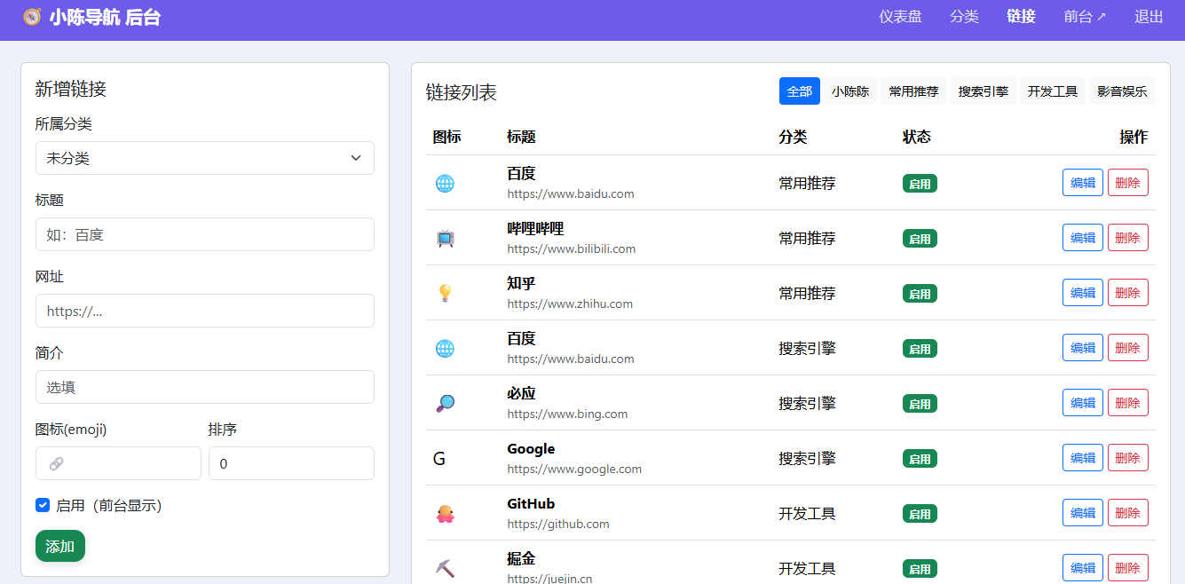Delete the 掘金 link

point(1128,568)
